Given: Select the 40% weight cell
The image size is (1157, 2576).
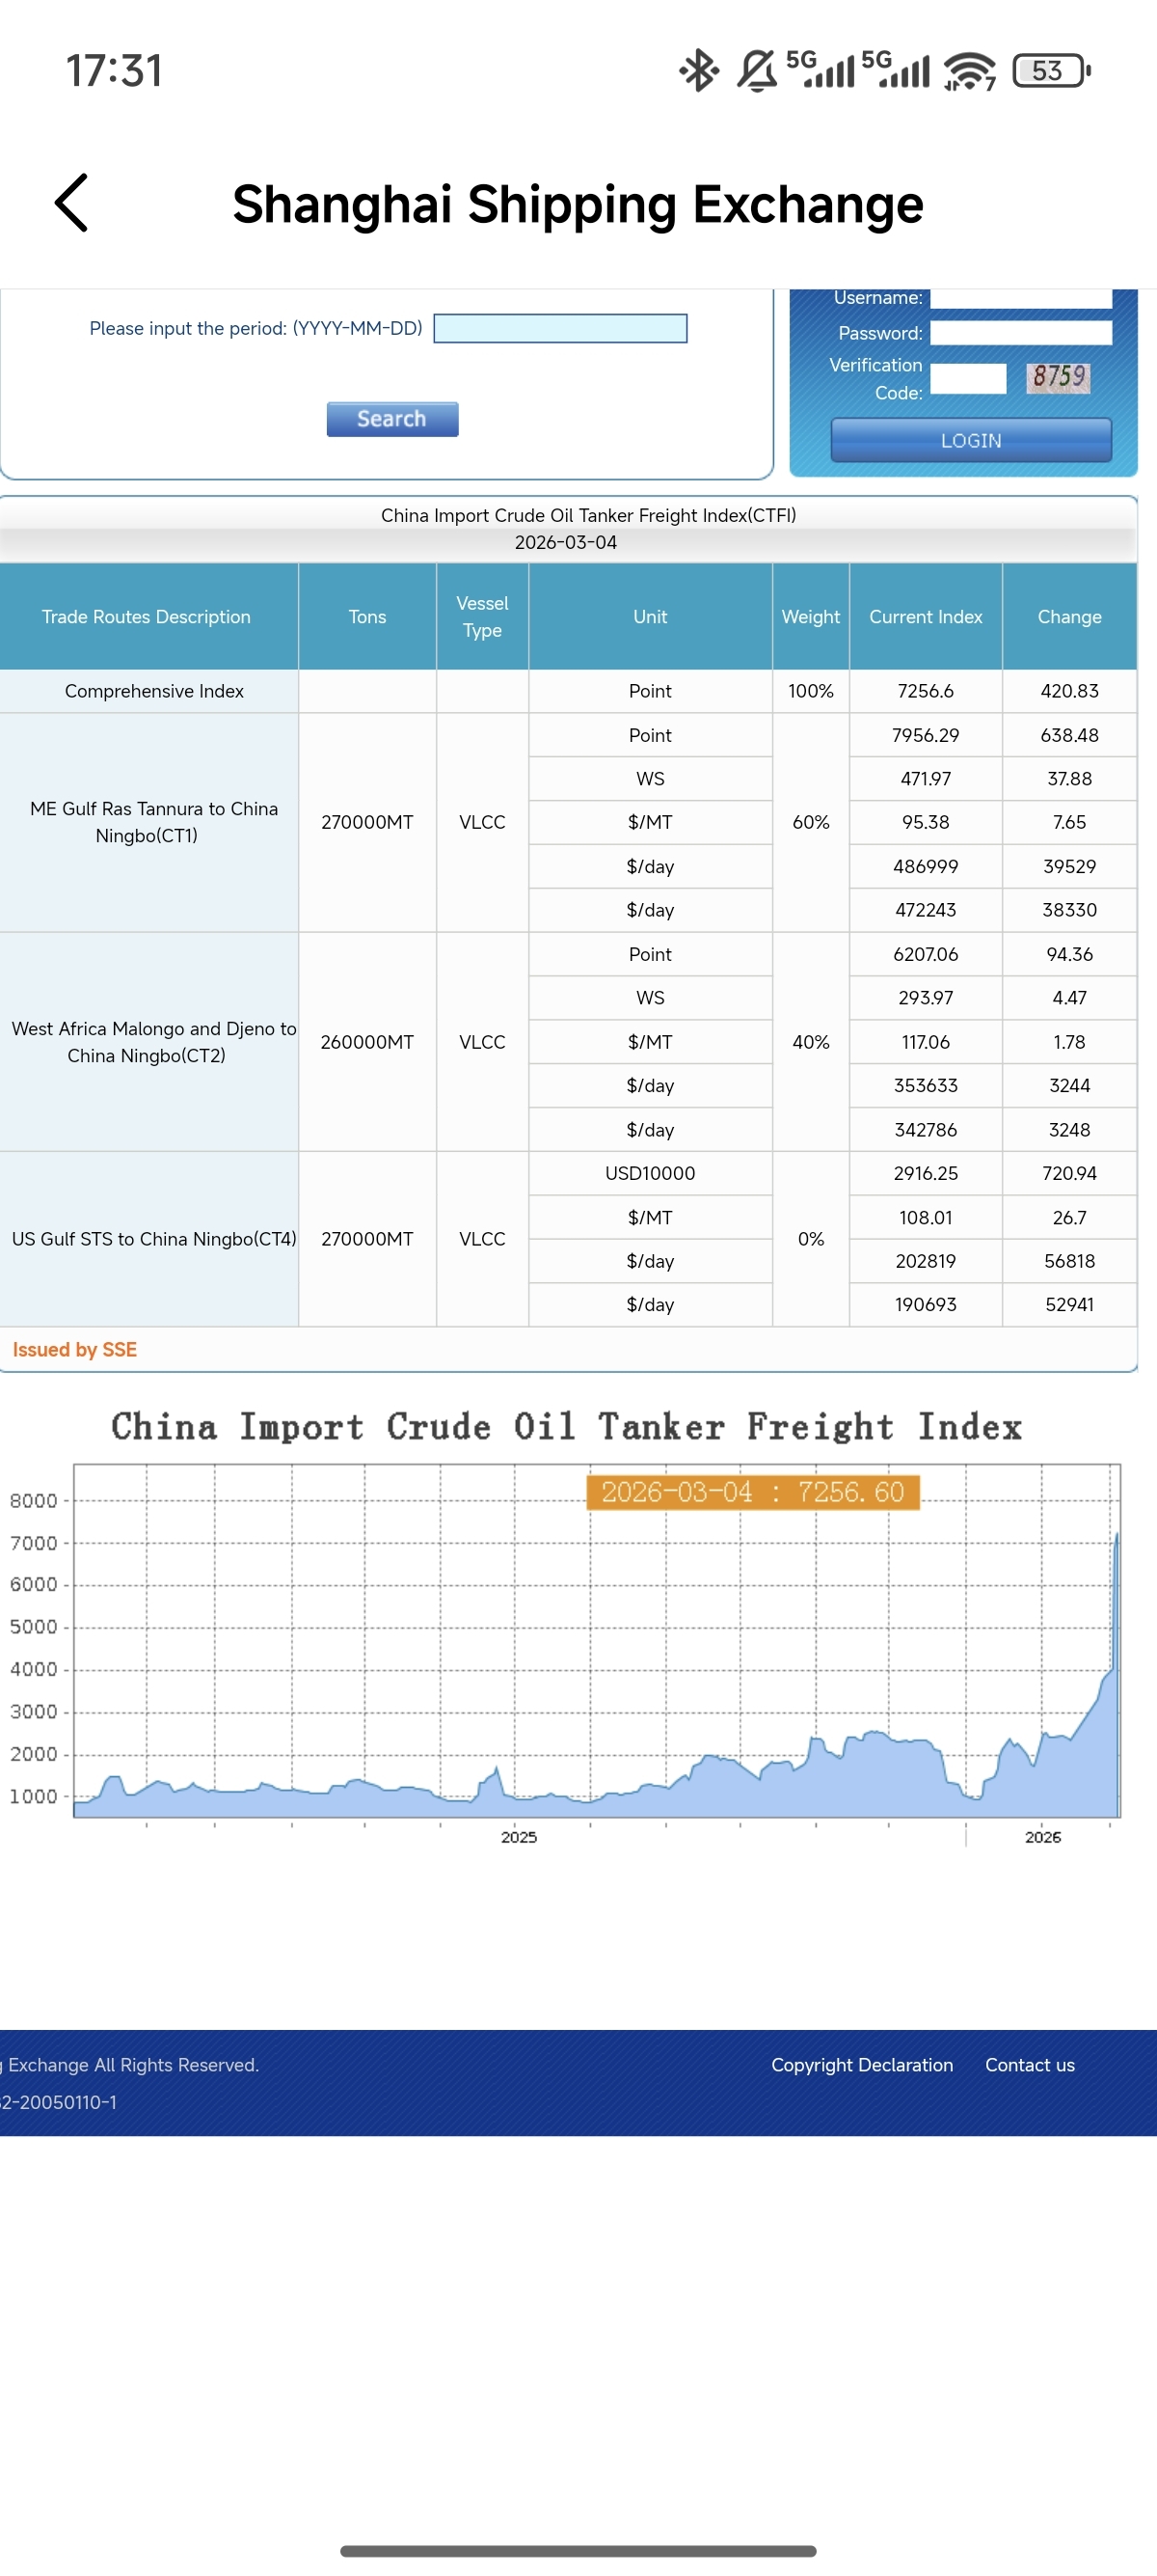Looking at the screenshot, I should [x=811, y=1042].
